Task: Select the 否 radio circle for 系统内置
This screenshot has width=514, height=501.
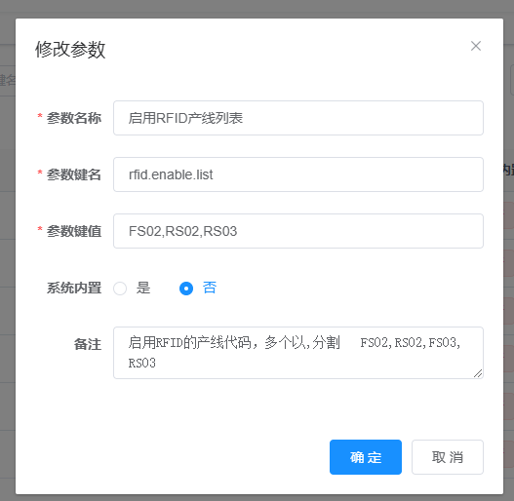Action: click(186, 289)
